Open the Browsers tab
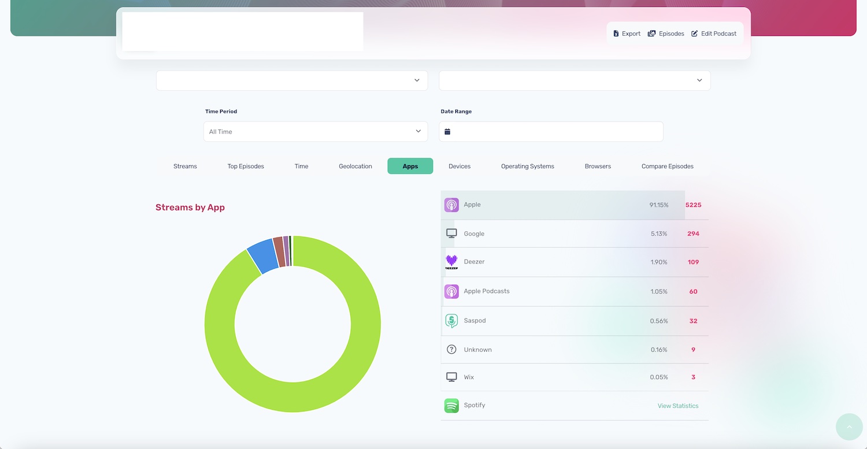Viewport: 867px width, 449px height. tap(598, 166)
